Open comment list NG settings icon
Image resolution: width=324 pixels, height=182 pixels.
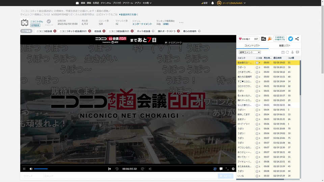coord(298,52)
